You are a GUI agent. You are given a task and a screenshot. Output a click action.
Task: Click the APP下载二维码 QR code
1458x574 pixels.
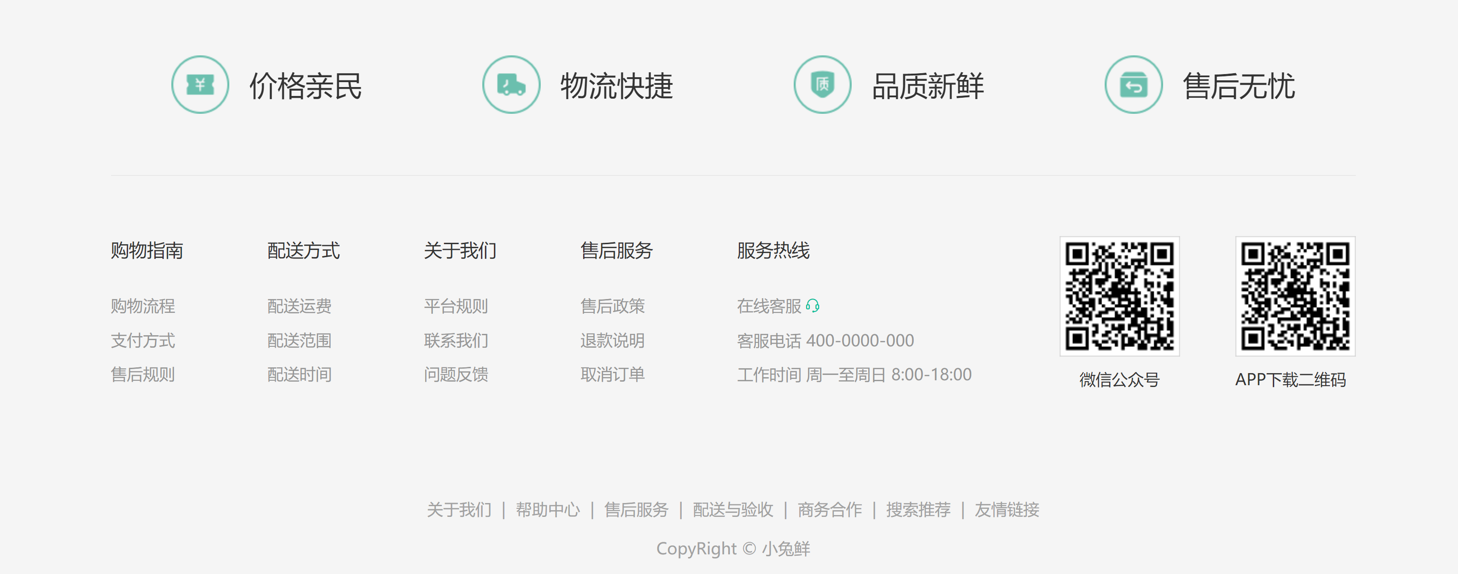tap(1295, 296)
